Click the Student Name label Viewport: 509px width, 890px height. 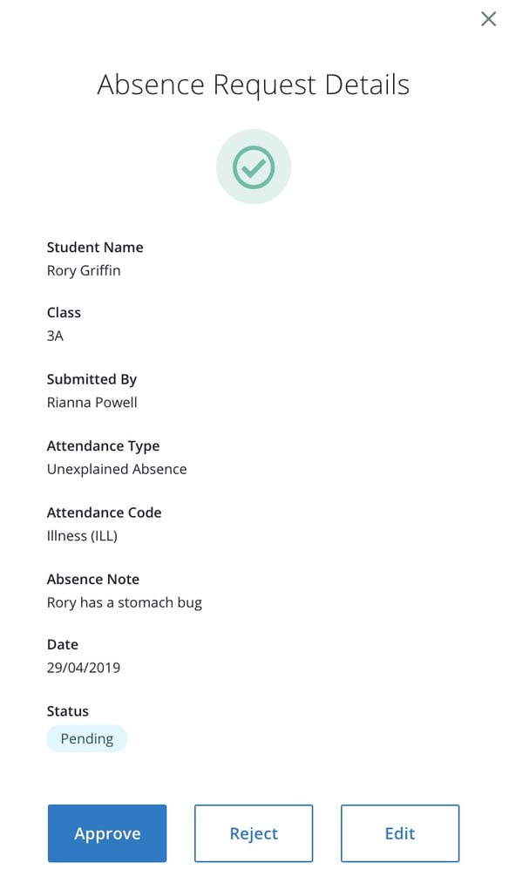(95, 247)
